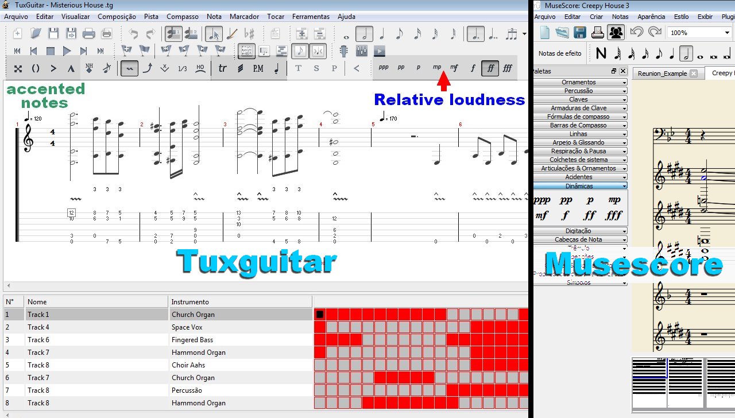This screenshot has width=735, height=418.
Task: Expand the Ornamentos palette
Action: click(580, 82)
